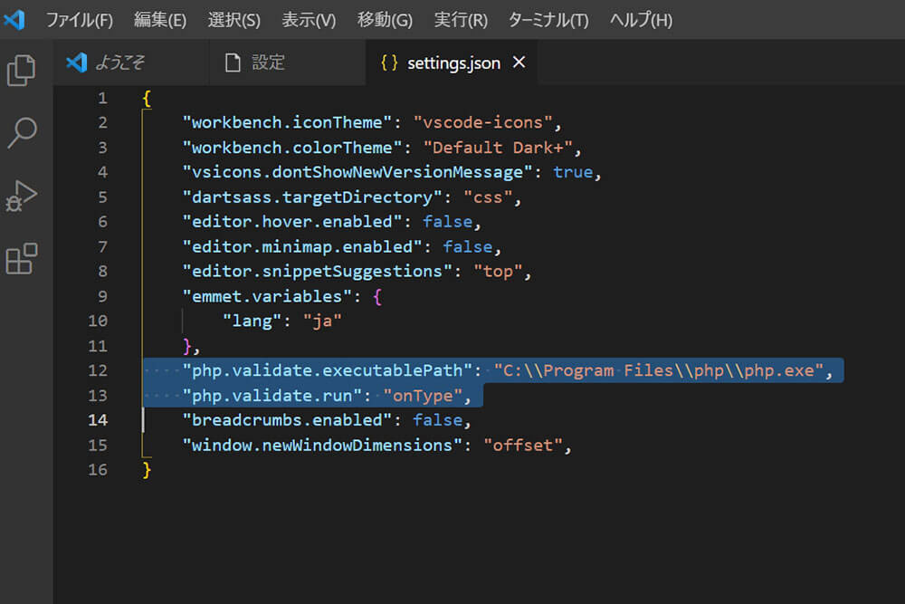This screenshot has width=905, height=604.
Task: Click the "editor.minimap.enabled" key
Action: pos(302,246)
